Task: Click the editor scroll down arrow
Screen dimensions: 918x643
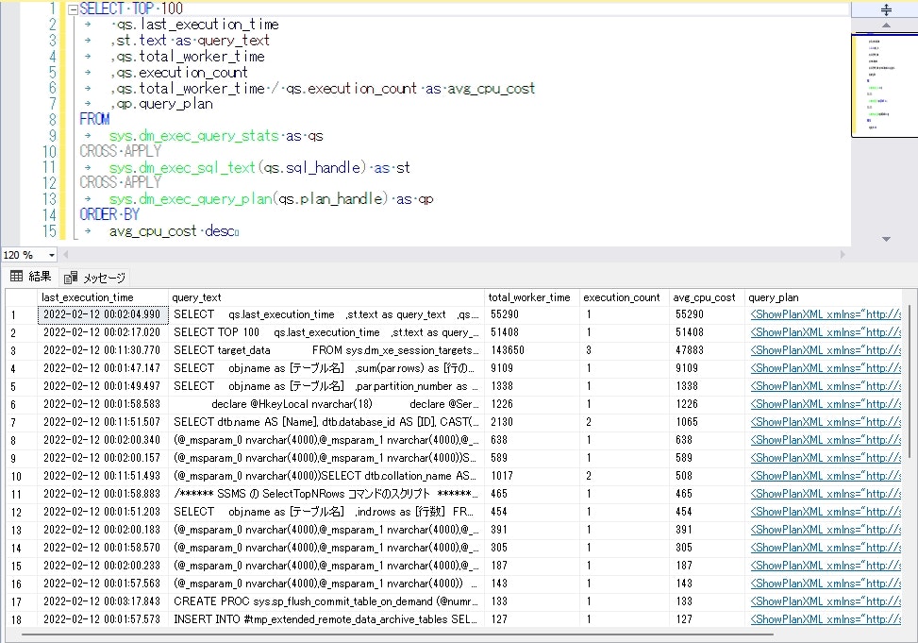Action: [886, 239]
